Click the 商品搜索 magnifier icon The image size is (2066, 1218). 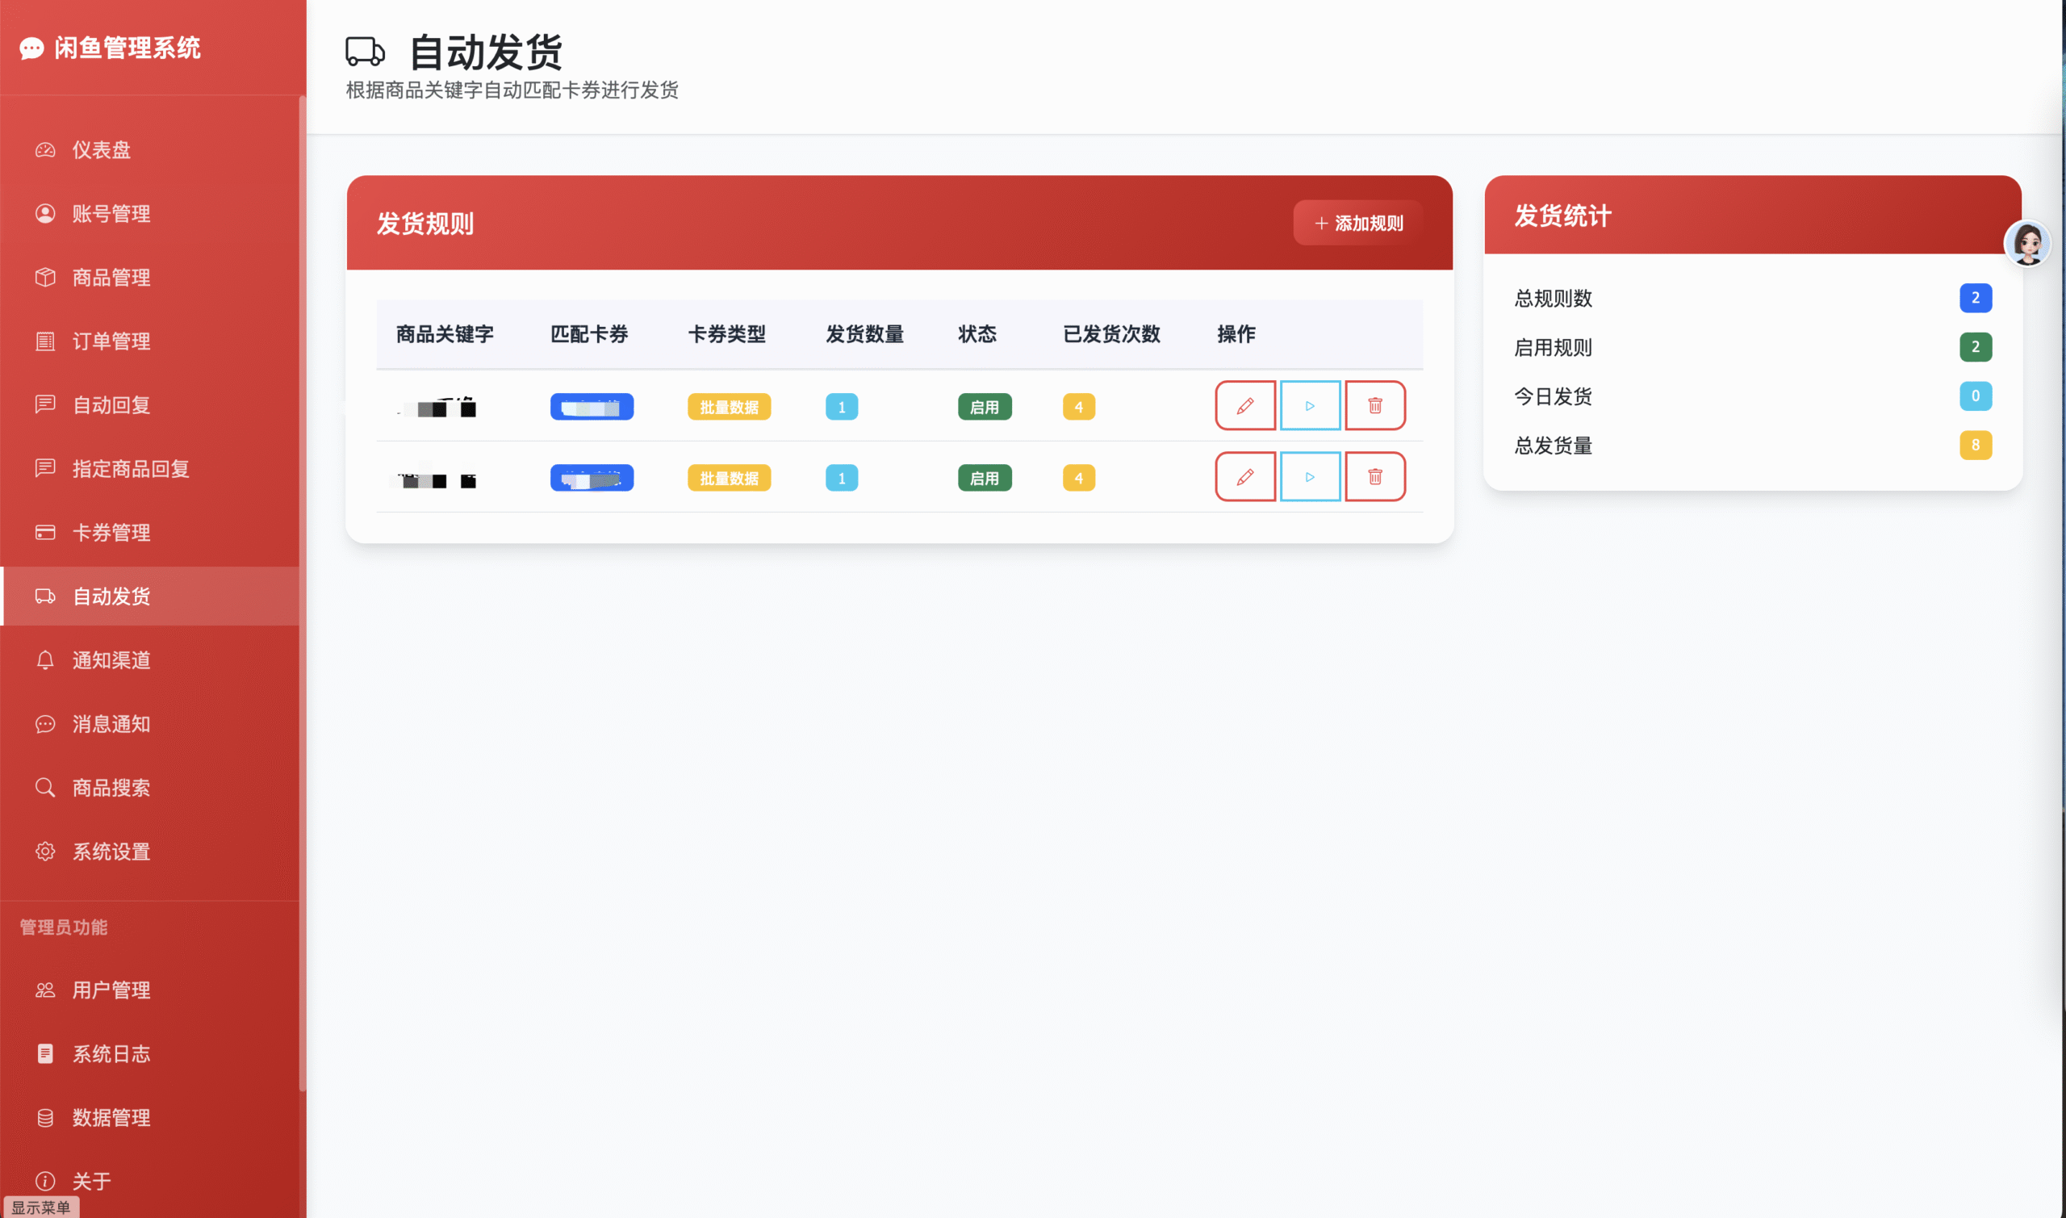pos(45,788)
